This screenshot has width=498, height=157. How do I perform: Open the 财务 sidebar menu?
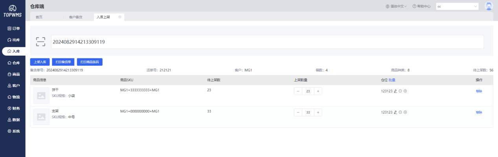13,108
